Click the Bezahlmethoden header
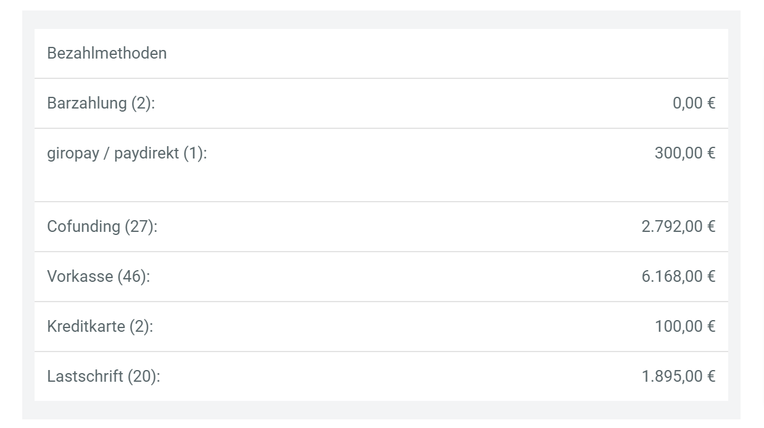 [x=107, y=54]
